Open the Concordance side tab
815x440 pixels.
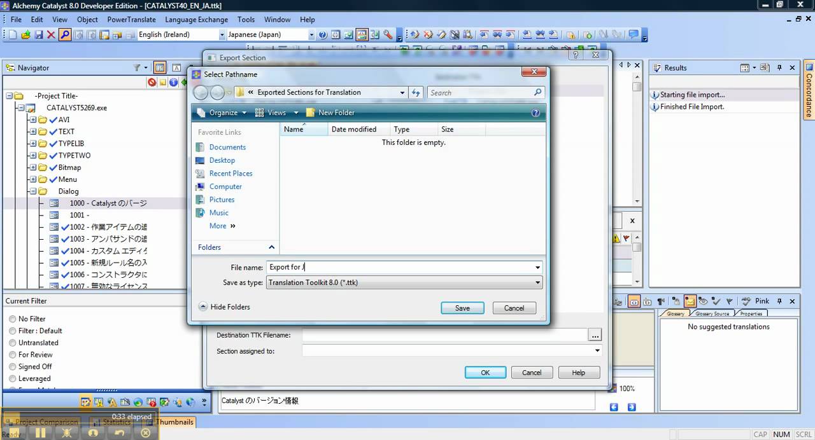click(809, 90)
